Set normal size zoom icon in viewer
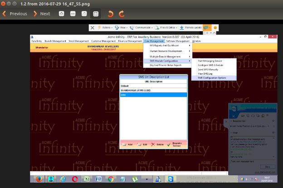Viewport: 283px width, 188px height. pos(84,14)
